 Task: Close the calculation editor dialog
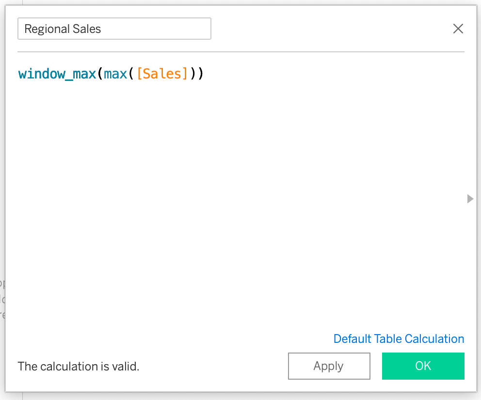[x=458, y=29]
